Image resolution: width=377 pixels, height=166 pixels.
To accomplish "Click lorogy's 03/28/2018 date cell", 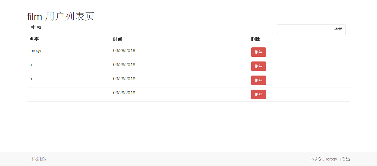I will (180, 52).
